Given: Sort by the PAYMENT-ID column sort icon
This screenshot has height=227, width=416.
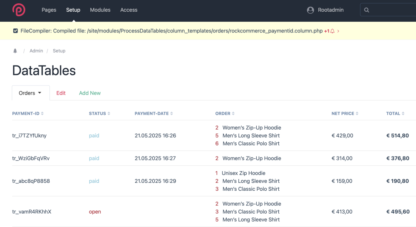Looking at the screenshot, I should pyautogui.click(x=42, y=114).
